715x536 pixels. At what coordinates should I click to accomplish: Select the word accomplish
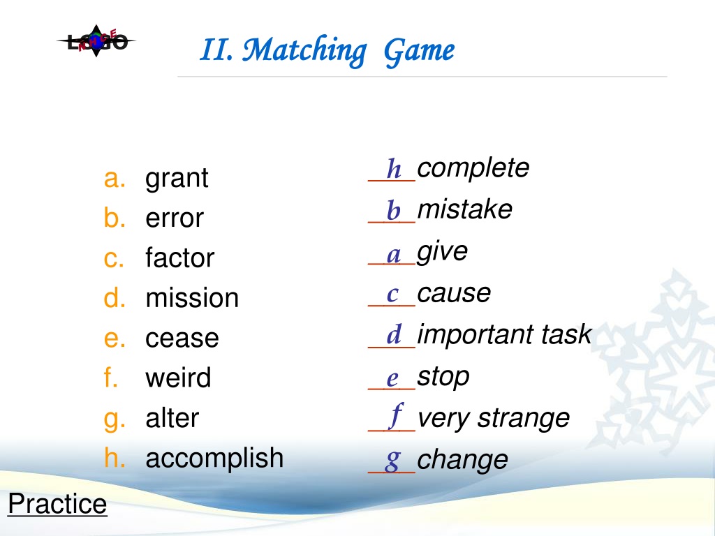pyautogui.click(x=214, y=458)
